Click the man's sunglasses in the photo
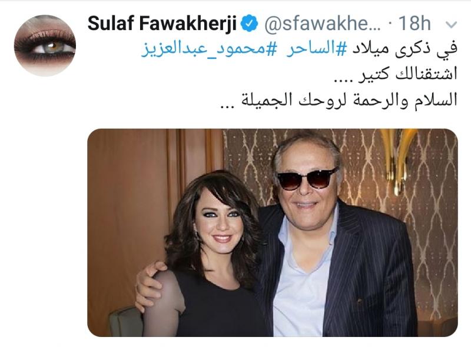The image size is (471, 347). (x=306, y=179)
